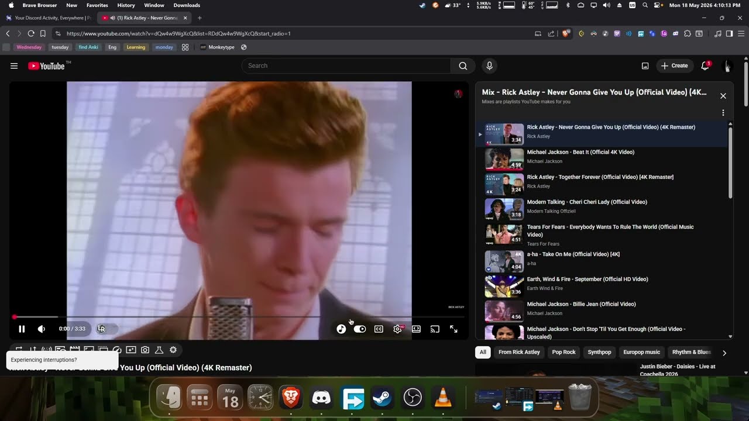
Task: Open the YouTube guide hamburger menu
Action: click(x=14, y=66)
